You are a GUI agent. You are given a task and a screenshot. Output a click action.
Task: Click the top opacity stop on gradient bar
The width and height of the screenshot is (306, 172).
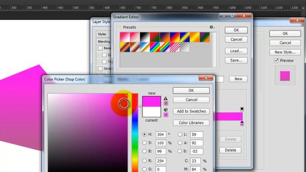[242, 109]
